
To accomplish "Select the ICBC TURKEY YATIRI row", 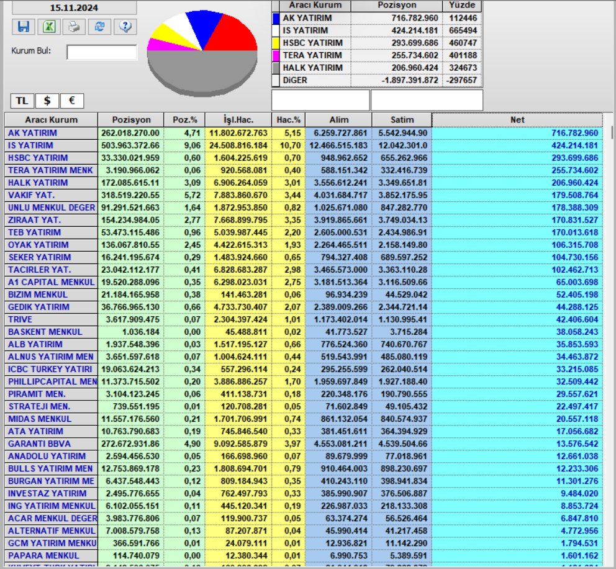I will (x=303, y=370).
